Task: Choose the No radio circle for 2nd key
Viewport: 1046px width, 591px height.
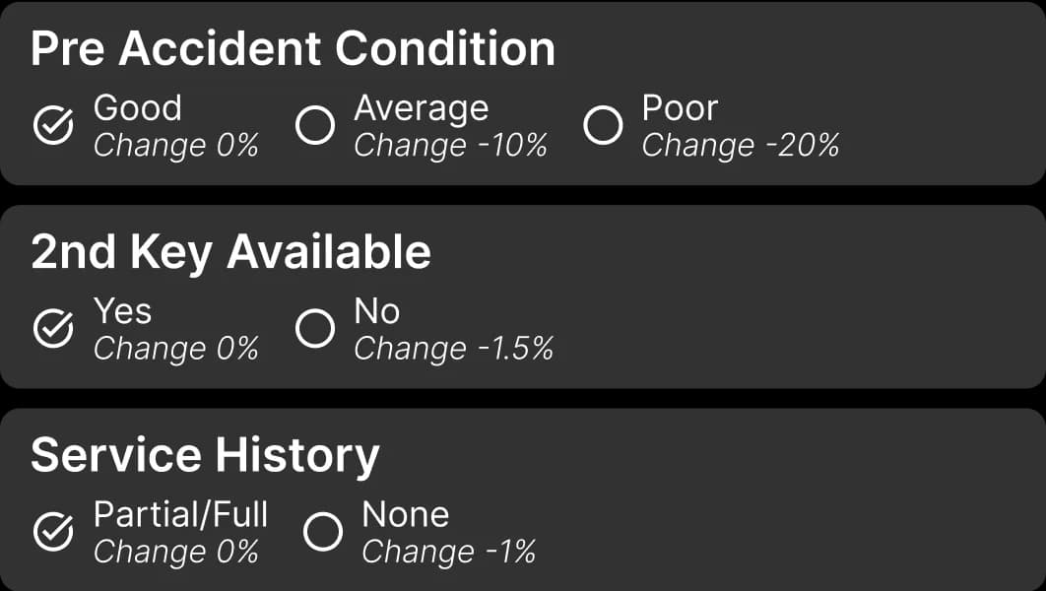Action: [x=315, y=329]
